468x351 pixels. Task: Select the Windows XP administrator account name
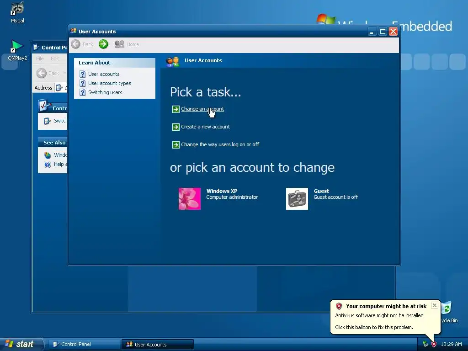pos(222,191)
